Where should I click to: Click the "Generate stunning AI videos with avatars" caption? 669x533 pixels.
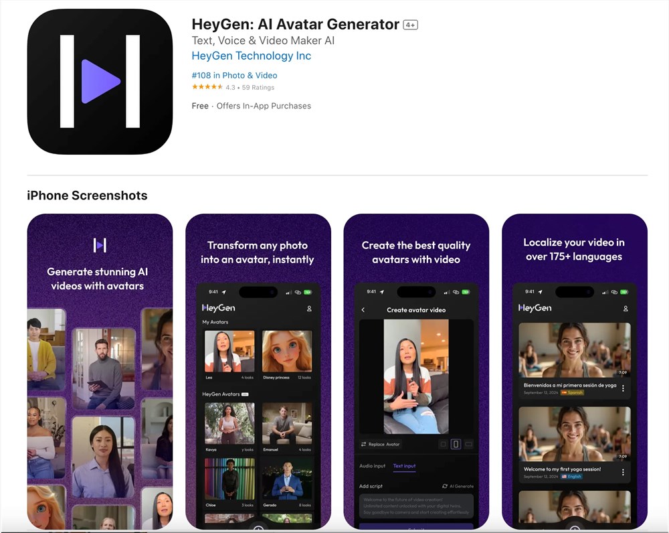97,279
